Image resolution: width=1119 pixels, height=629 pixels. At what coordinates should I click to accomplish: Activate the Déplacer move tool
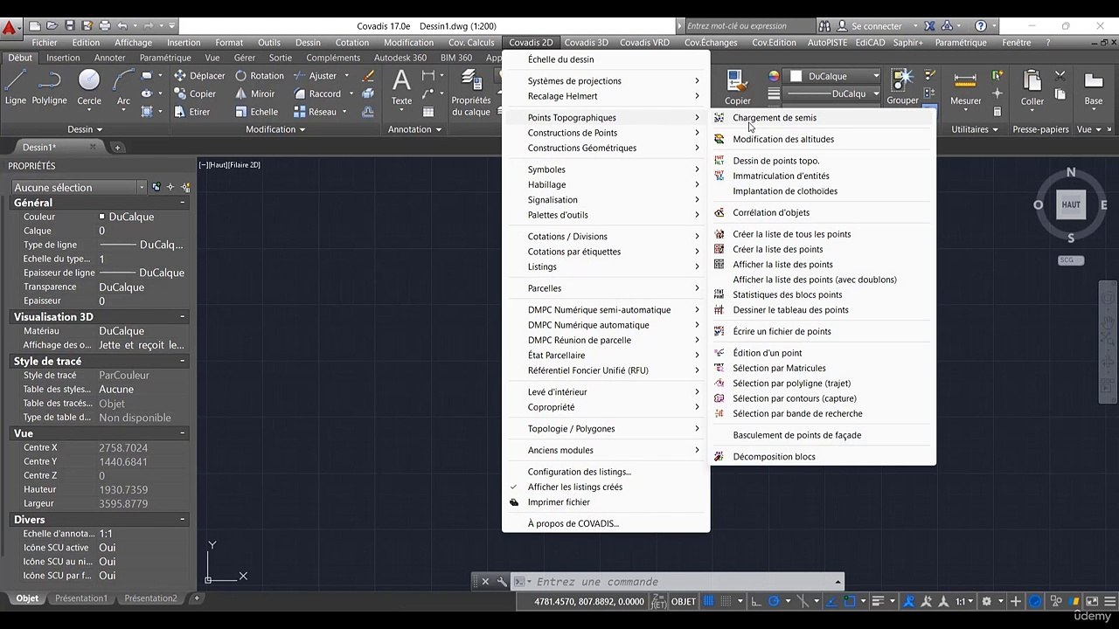click(x=198, y=76)
